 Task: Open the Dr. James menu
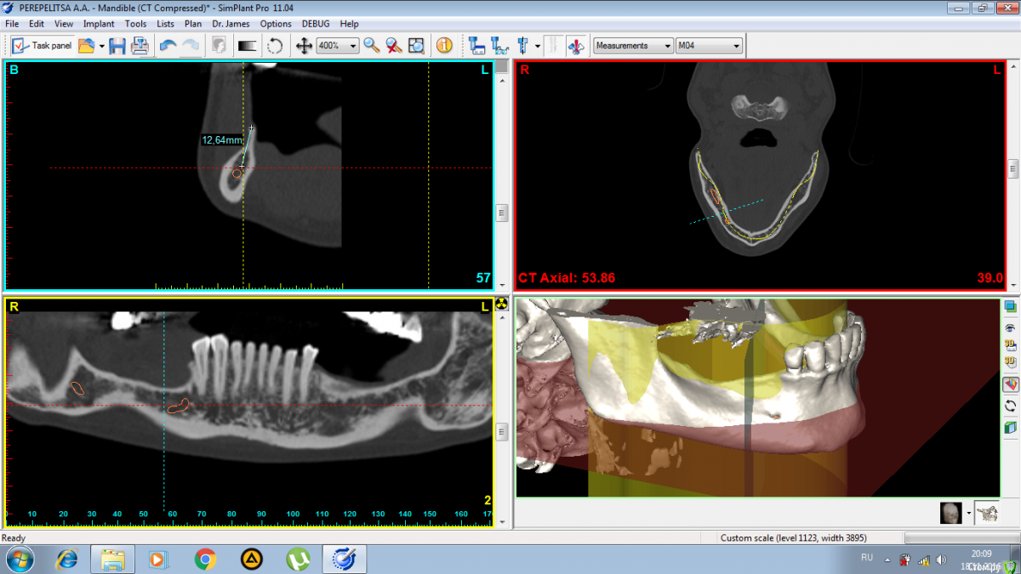point(231,24)
